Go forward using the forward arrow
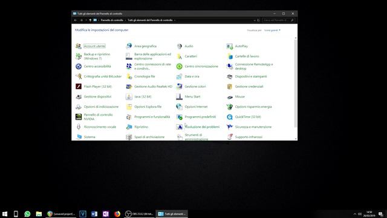 pyautogui.click(x=81, y=20)
